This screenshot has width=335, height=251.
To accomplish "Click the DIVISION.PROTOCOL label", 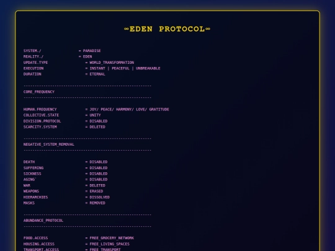I will pyautogui.click(x=42, y=121).
